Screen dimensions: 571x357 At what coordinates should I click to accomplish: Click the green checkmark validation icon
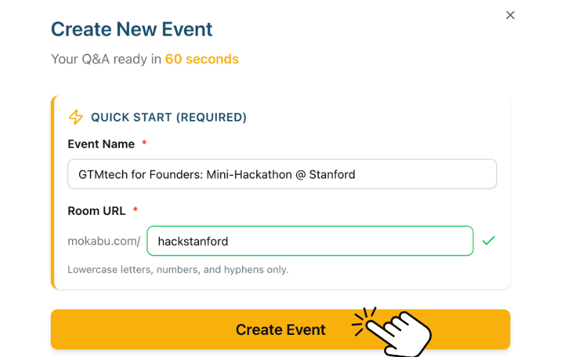[x=488, y=241]
